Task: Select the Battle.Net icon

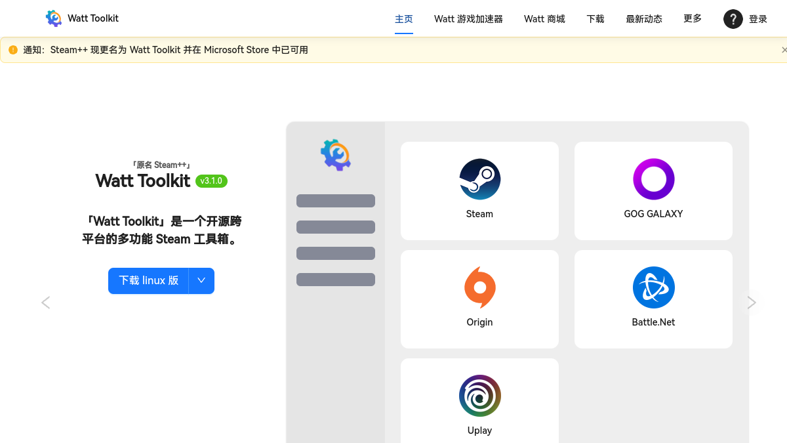Action: (653, 287)
